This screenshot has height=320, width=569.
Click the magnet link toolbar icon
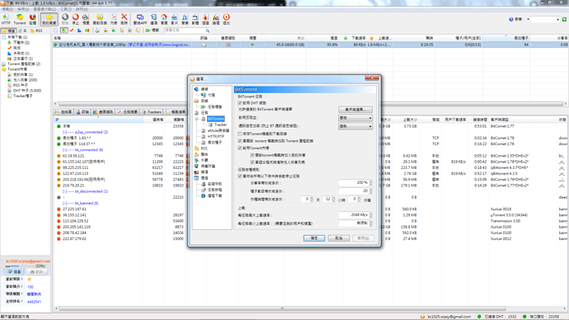click(x=33, y=19)
